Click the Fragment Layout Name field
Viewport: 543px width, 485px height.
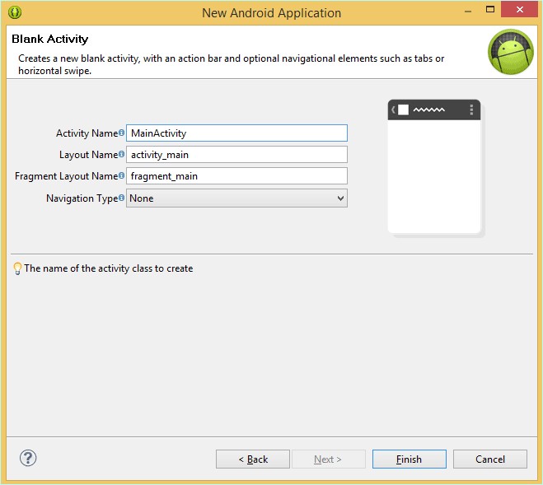coord(236,176)
